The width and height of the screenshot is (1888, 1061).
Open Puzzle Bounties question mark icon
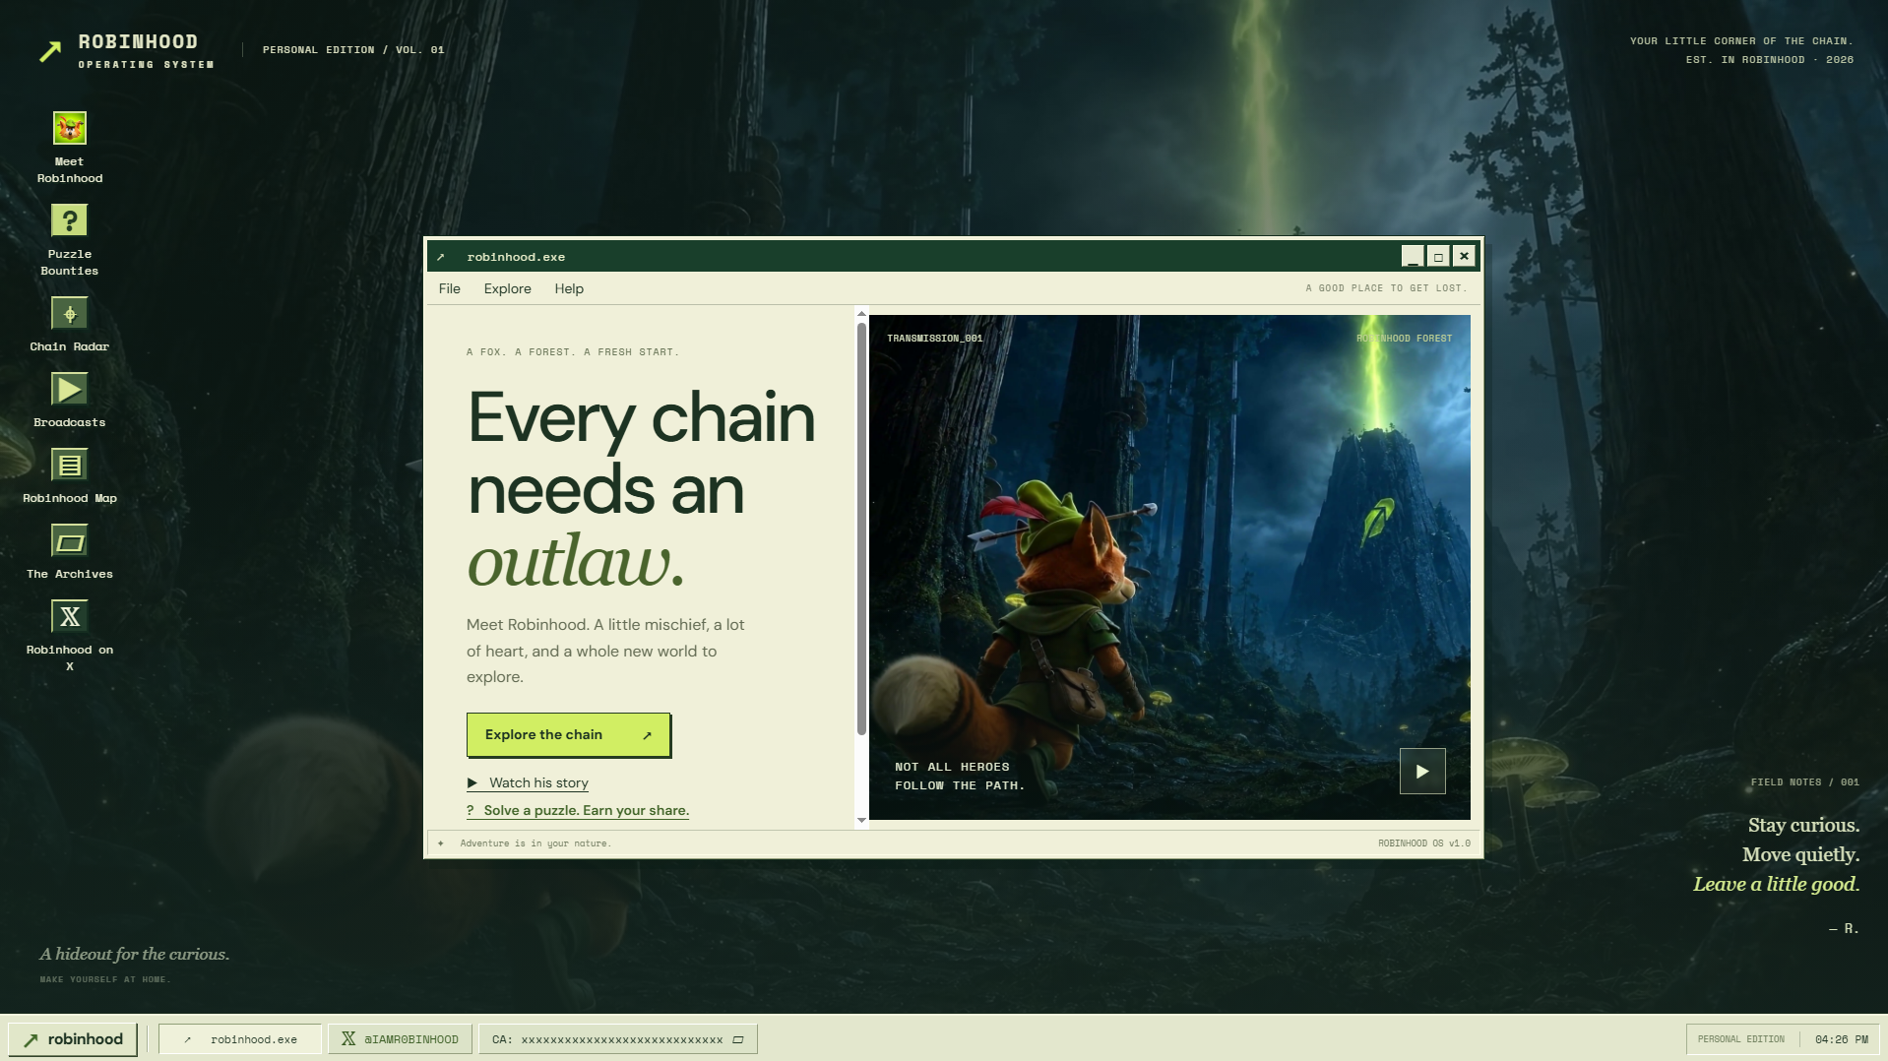pos(69,220)
